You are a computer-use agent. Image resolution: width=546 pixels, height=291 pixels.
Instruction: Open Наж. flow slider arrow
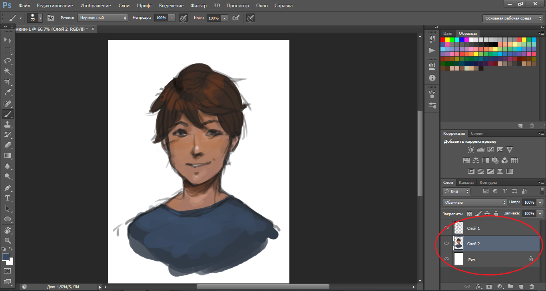point(224,18)
